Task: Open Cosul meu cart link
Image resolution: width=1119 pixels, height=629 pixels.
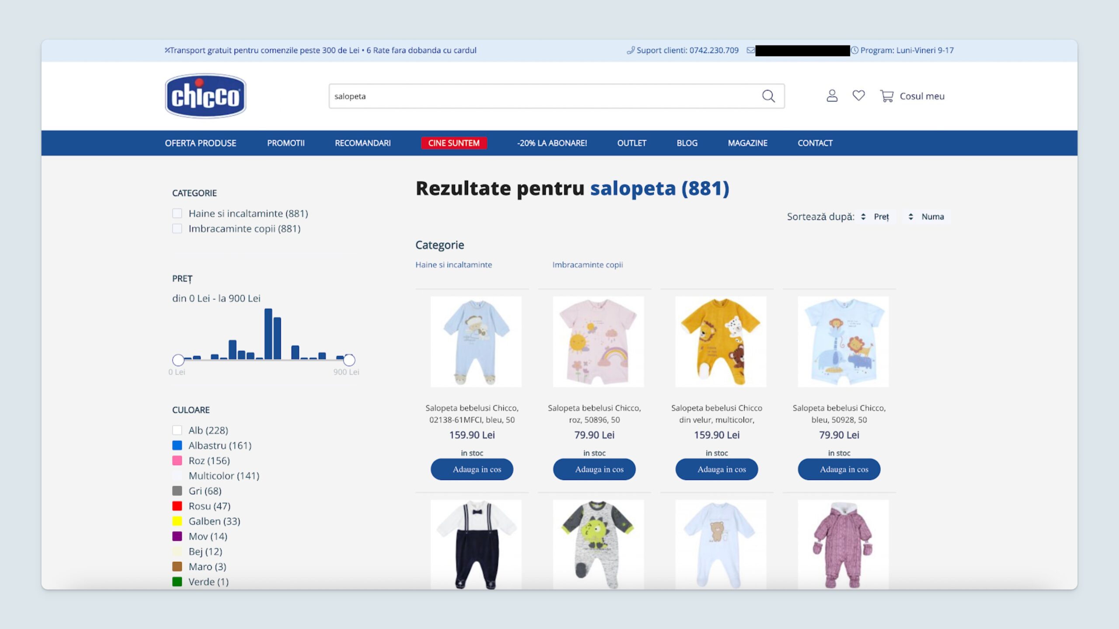Action: click(922, 96)
